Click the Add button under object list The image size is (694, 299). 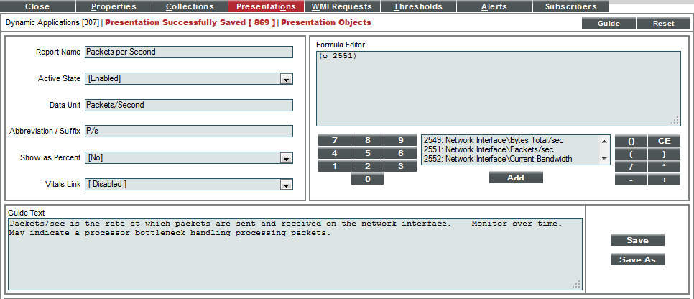click(516, 178)
